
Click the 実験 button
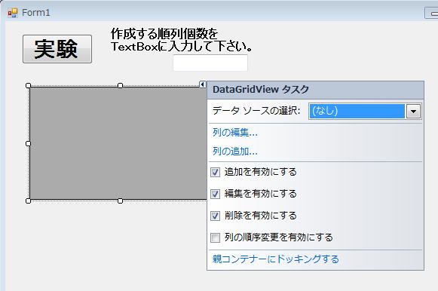[57, 49]
